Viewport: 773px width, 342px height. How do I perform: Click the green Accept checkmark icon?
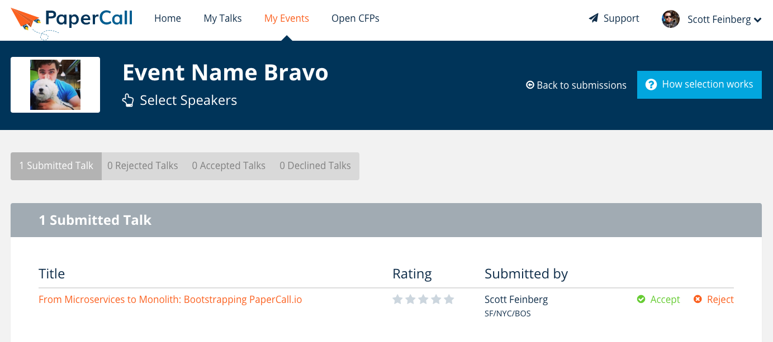point(641,300)
